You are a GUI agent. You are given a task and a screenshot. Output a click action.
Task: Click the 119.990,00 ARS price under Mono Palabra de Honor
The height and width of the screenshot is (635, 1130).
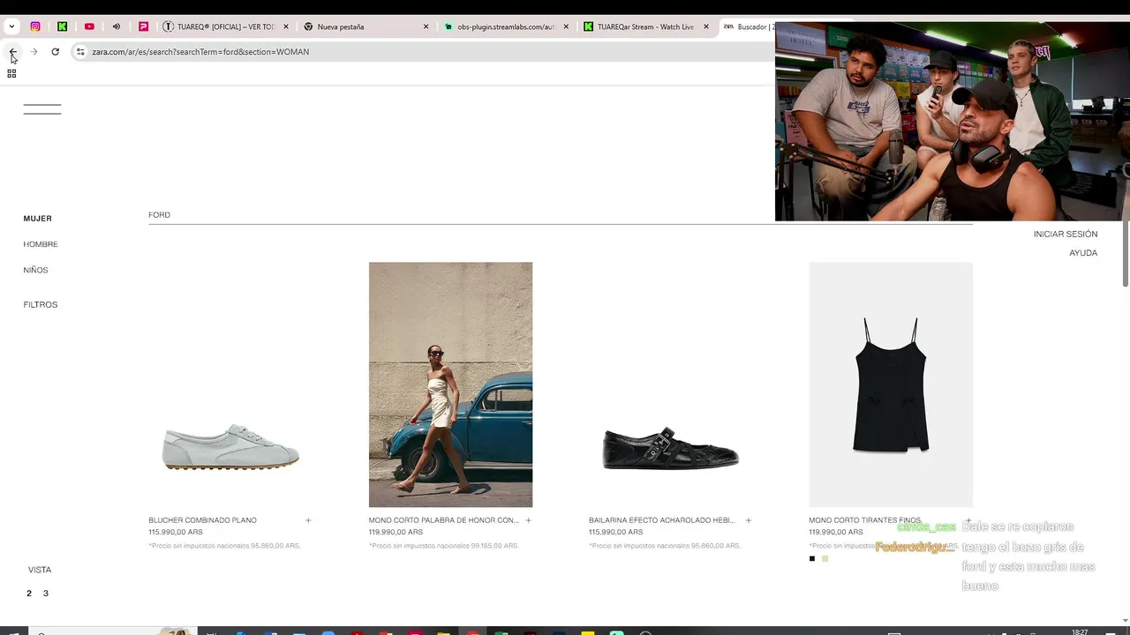coord(395,532)
